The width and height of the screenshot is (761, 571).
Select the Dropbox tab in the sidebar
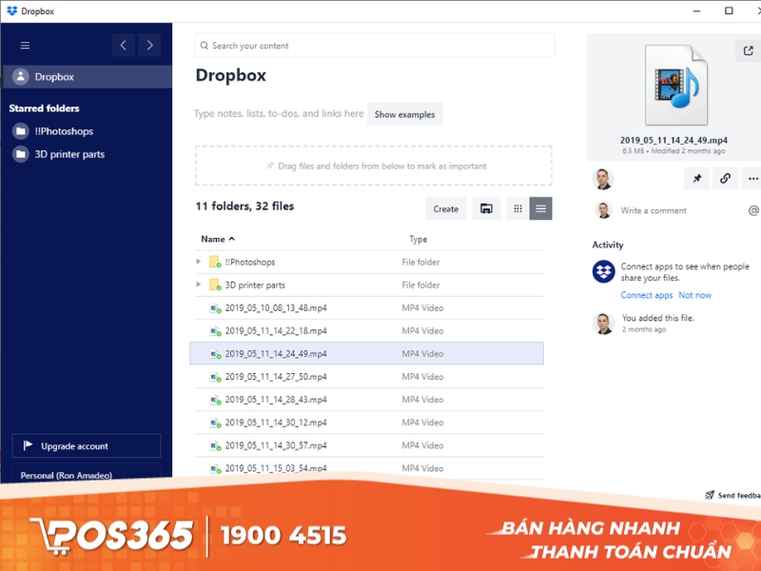click(52, 76)
